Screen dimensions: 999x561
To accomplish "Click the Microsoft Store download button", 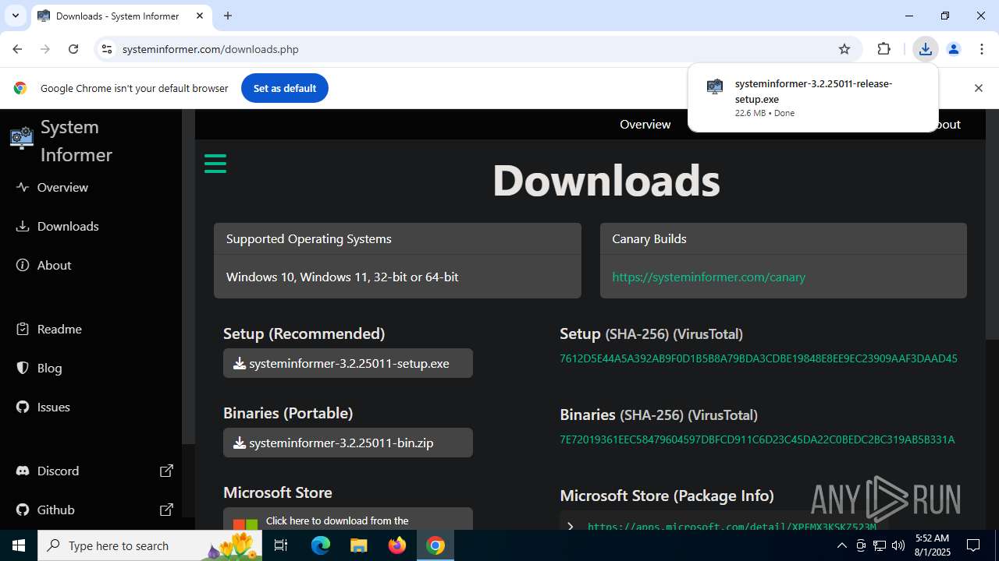I will point(348,519).
